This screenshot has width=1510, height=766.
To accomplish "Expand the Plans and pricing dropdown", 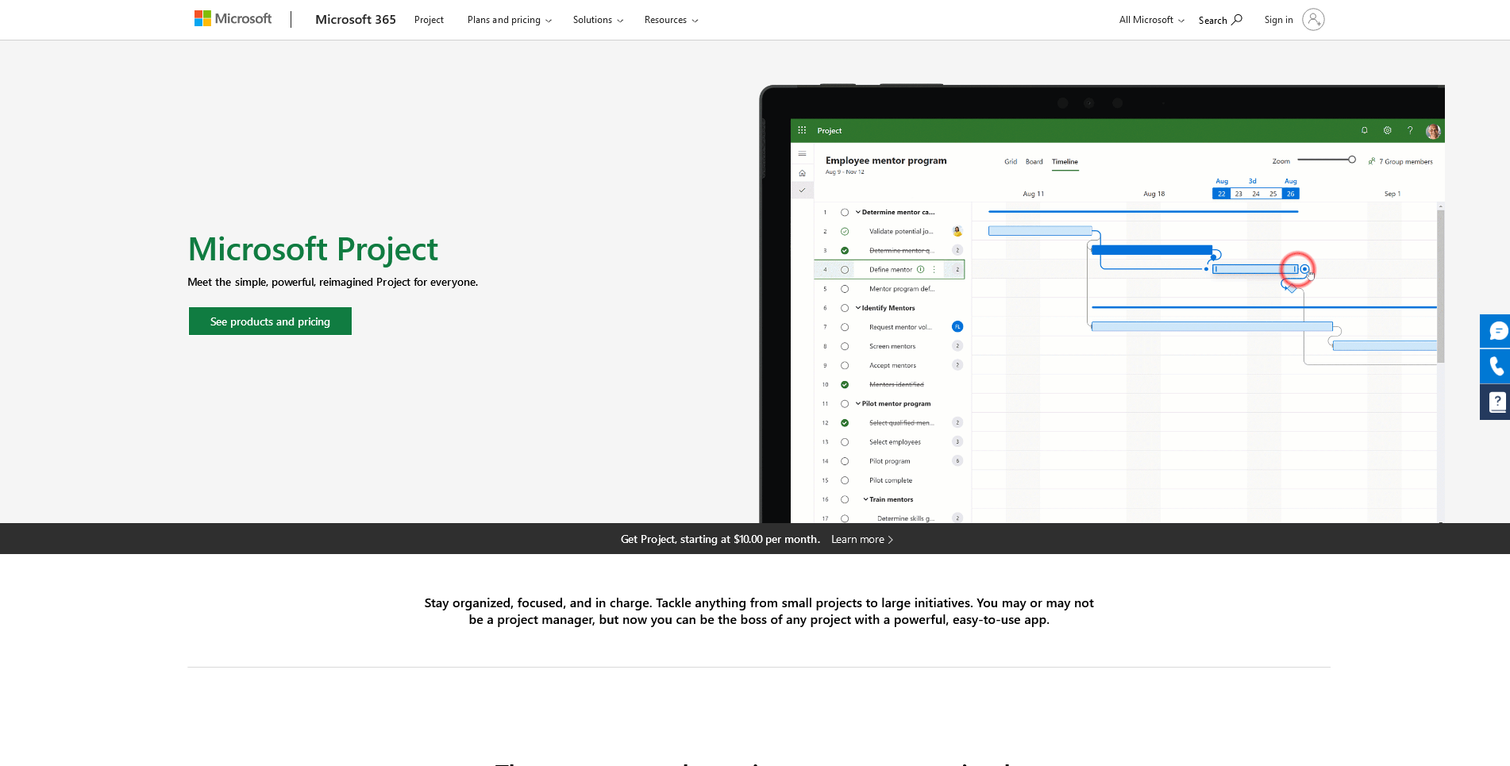I will (x=509, y=20).
